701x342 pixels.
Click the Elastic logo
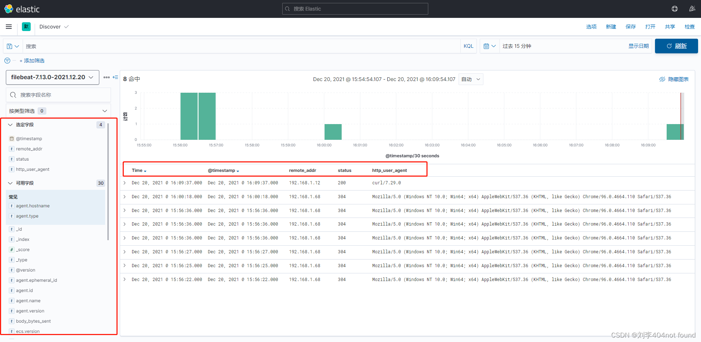(x=22, y=9)
